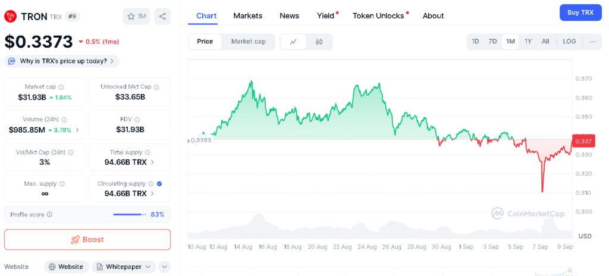Screen dimensions: 609x276
Task: Show Volume (24h) info icon
Action: [64, 120]
